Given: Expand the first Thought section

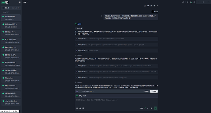Looking at the screenshot, I should click(78, 55).
